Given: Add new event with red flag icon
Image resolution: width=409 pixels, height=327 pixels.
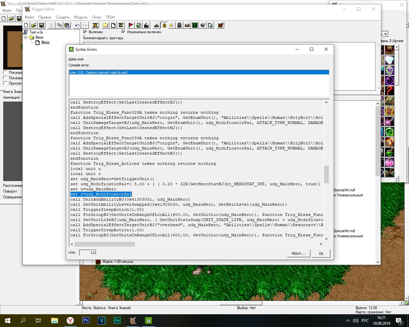Looking at the screenshot, I should coord(131,25).
